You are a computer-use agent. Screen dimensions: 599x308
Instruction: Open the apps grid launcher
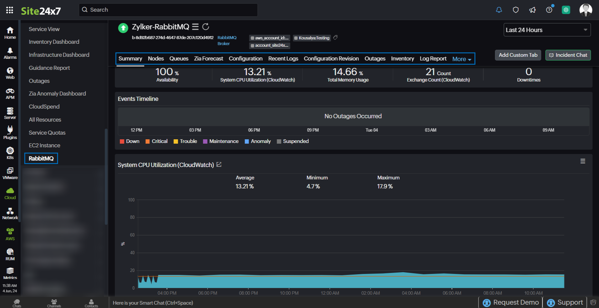[x=10, y=10]
